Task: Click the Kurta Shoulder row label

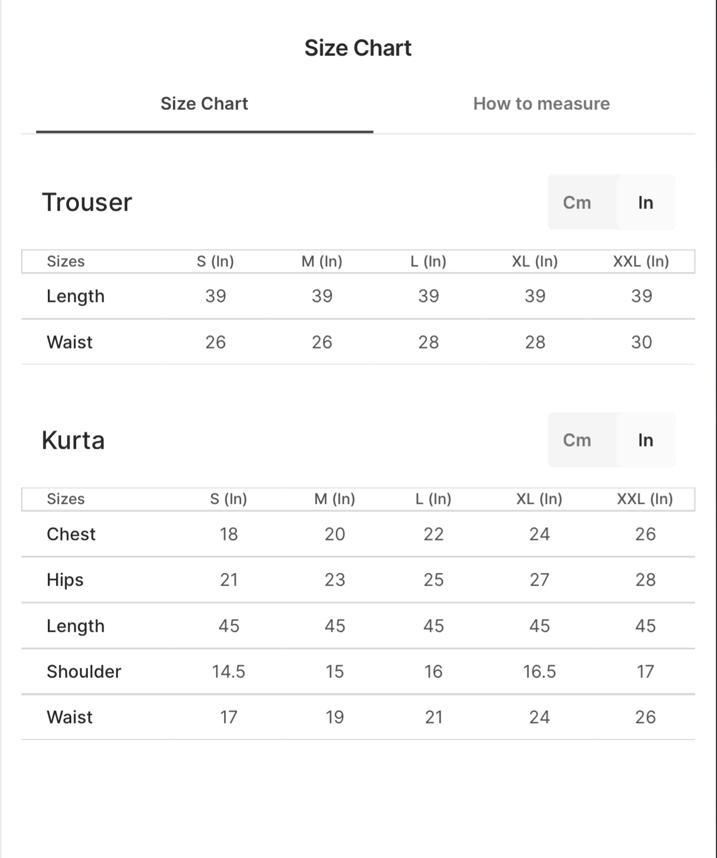Action: click(84, 671)
